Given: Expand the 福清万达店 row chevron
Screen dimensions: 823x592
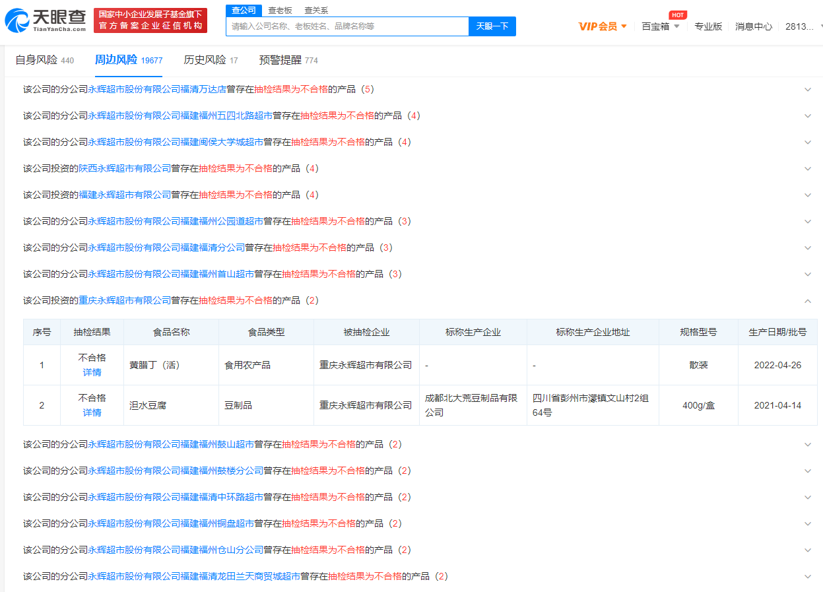Looking at the screenshot, I should coord(808,89).
